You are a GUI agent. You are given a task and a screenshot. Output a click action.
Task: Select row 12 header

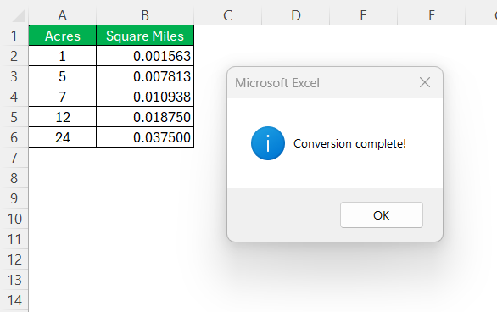[x=14, y=259]
